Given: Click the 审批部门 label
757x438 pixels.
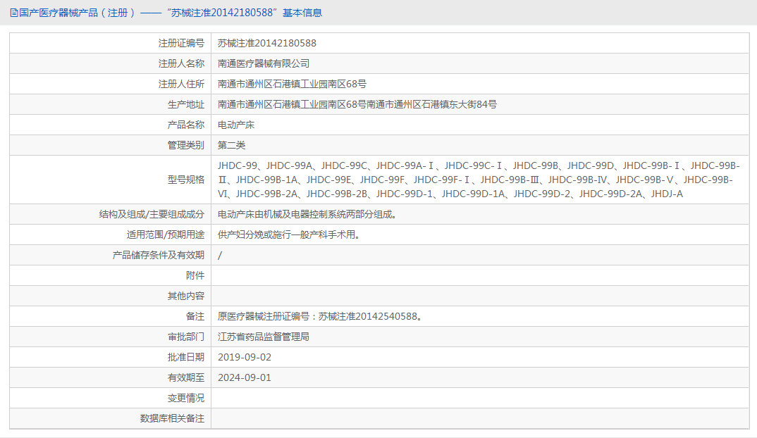Looking at the screenshot, I should 186,337.
